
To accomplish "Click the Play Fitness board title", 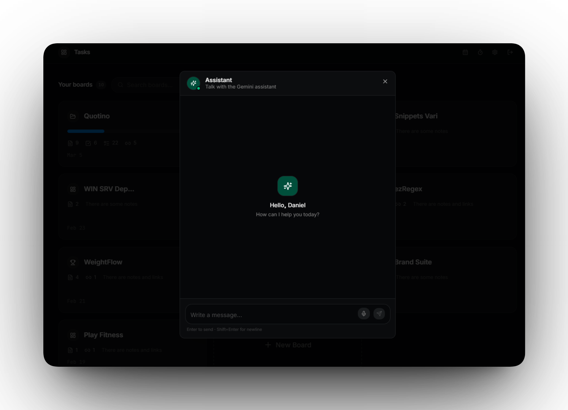I will [103, 335].
